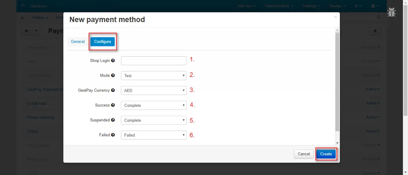Open the Mode dropdown
The image size is (408, 175).
(154, 75)
